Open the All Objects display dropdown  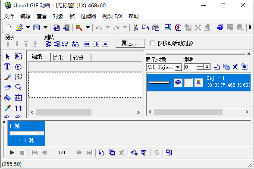point(178,67)
